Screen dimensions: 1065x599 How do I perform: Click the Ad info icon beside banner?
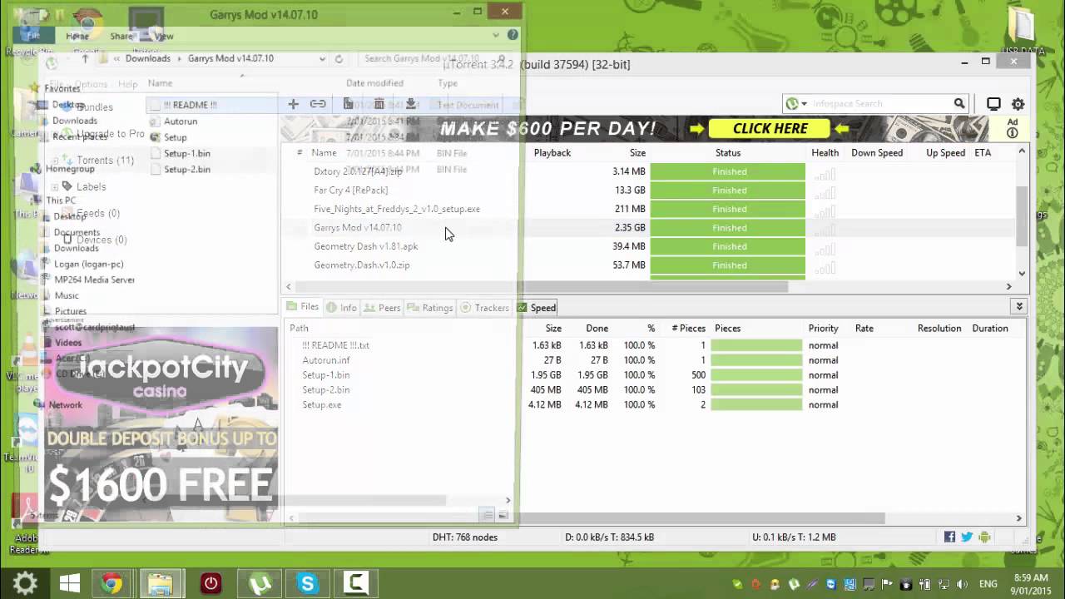1013,133
